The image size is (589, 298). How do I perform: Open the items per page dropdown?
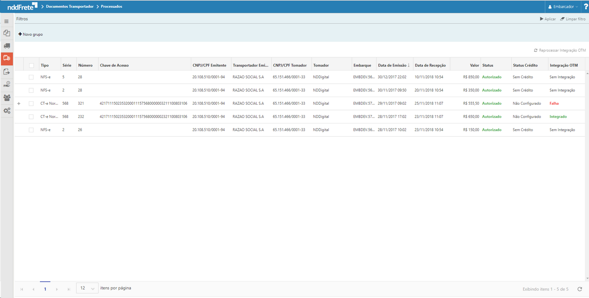click(x=87, y=288)
